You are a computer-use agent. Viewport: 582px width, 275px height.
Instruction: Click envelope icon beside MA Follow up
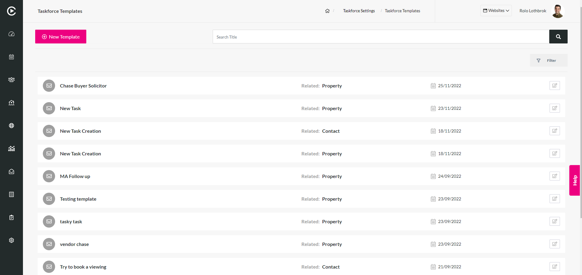coord(49,176)
